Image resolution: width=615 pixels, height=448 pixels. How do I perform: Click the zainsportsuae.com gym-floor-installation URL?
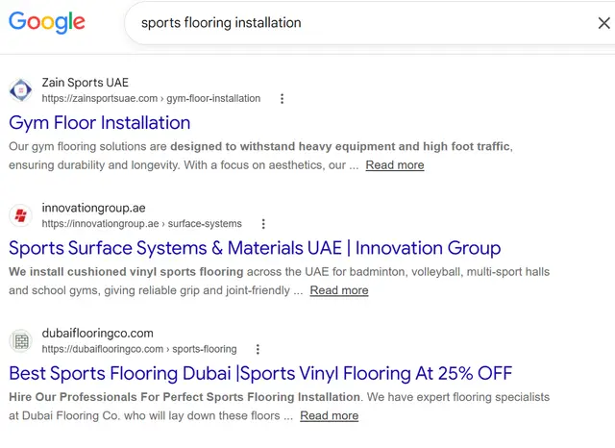click(151, 98)
